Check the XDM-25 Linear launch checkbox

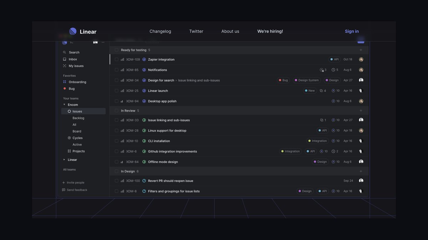click(117, 91)
